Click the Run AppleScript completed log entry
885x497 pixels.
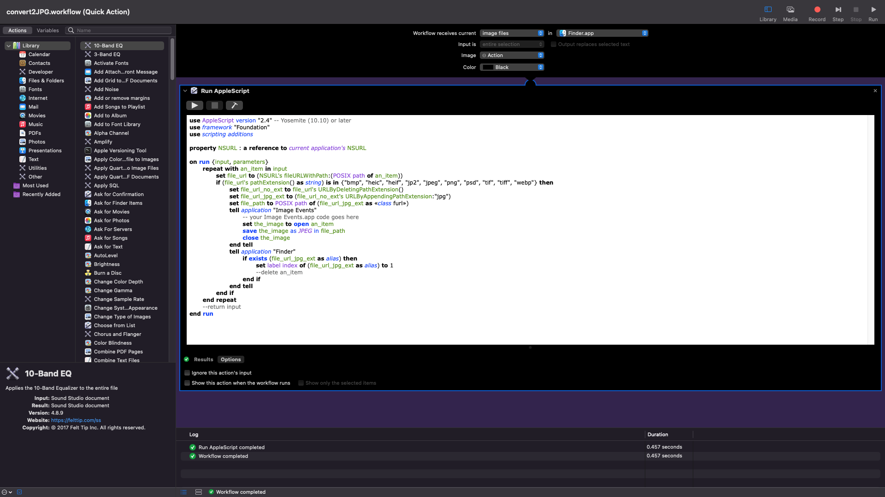[x=231, y=447]
